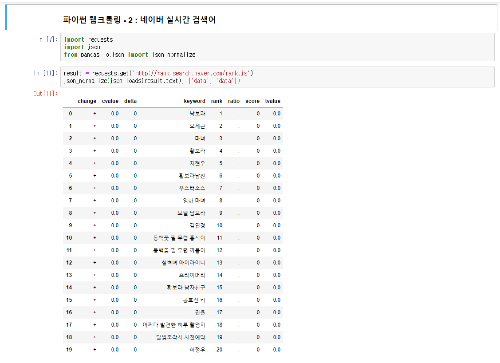This screenshot has width=500, height=363.
Task: Click the '+' change cell in 오세근 row
Action: click(94, 126)
